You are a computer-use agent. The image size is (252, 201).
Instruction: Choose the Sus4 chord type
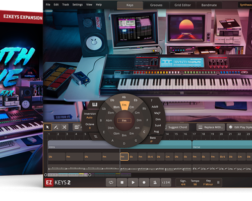click(158, 125)
